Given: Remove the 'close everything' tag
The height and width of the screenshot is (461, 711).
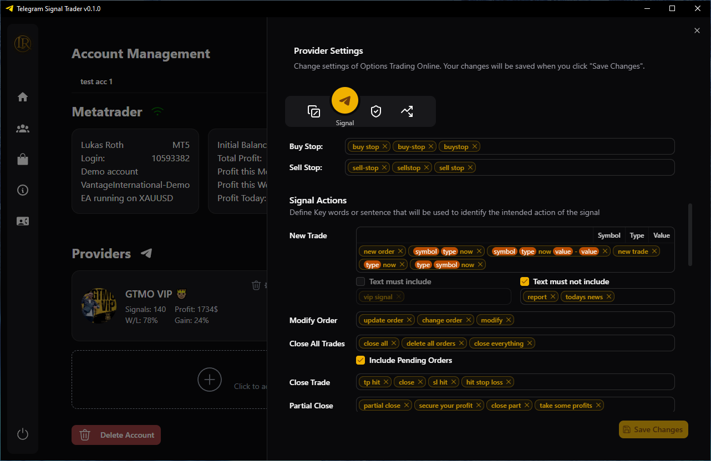Looking at the screenshot, I should point(530,344).
